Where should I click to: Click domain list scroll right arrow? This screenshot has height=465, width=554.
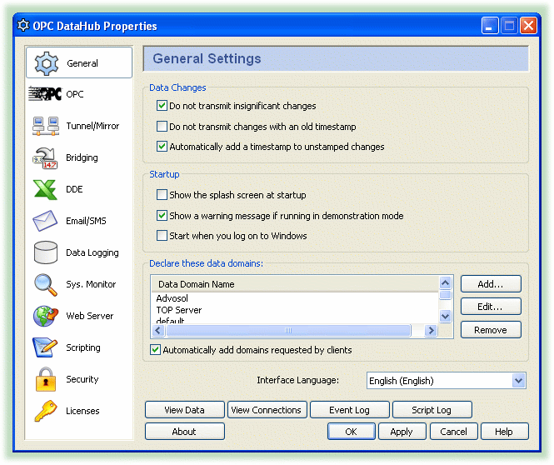(431, 330)
